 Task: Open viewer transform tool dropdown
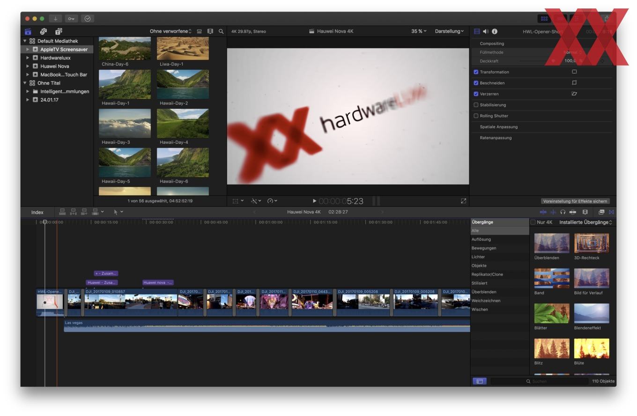tap(238, 201)
